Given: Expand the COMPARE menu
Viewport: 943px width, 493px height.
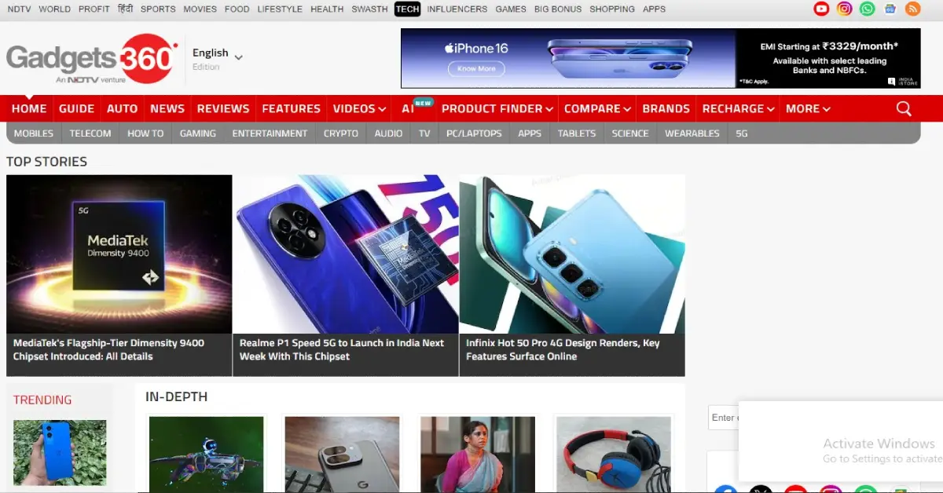Looking at the screenshot, I should [x=597, y=108].
